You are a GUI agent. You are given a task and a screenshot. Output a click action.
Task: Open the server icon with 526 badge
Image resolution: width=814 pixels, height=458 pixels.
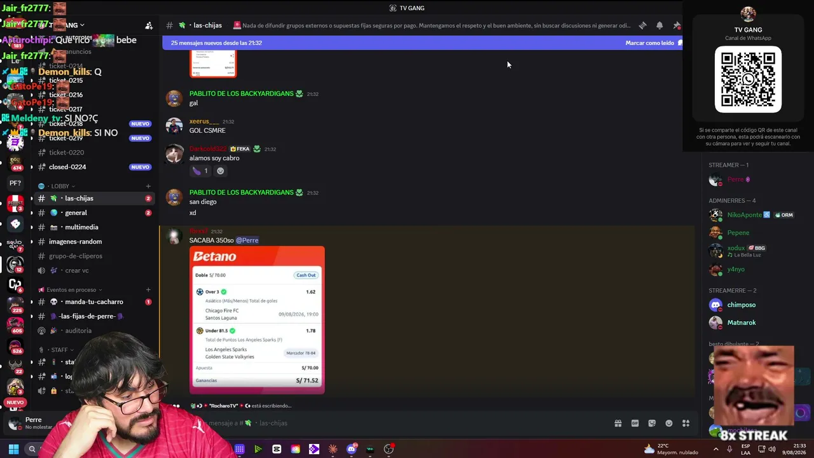tap(15, 347)
